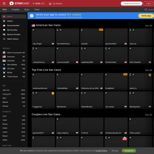The height and width of the screenshot is (154, 154).
Task: Click the medal badge on bambi_lu card
Action: click(x=150, y=75)
